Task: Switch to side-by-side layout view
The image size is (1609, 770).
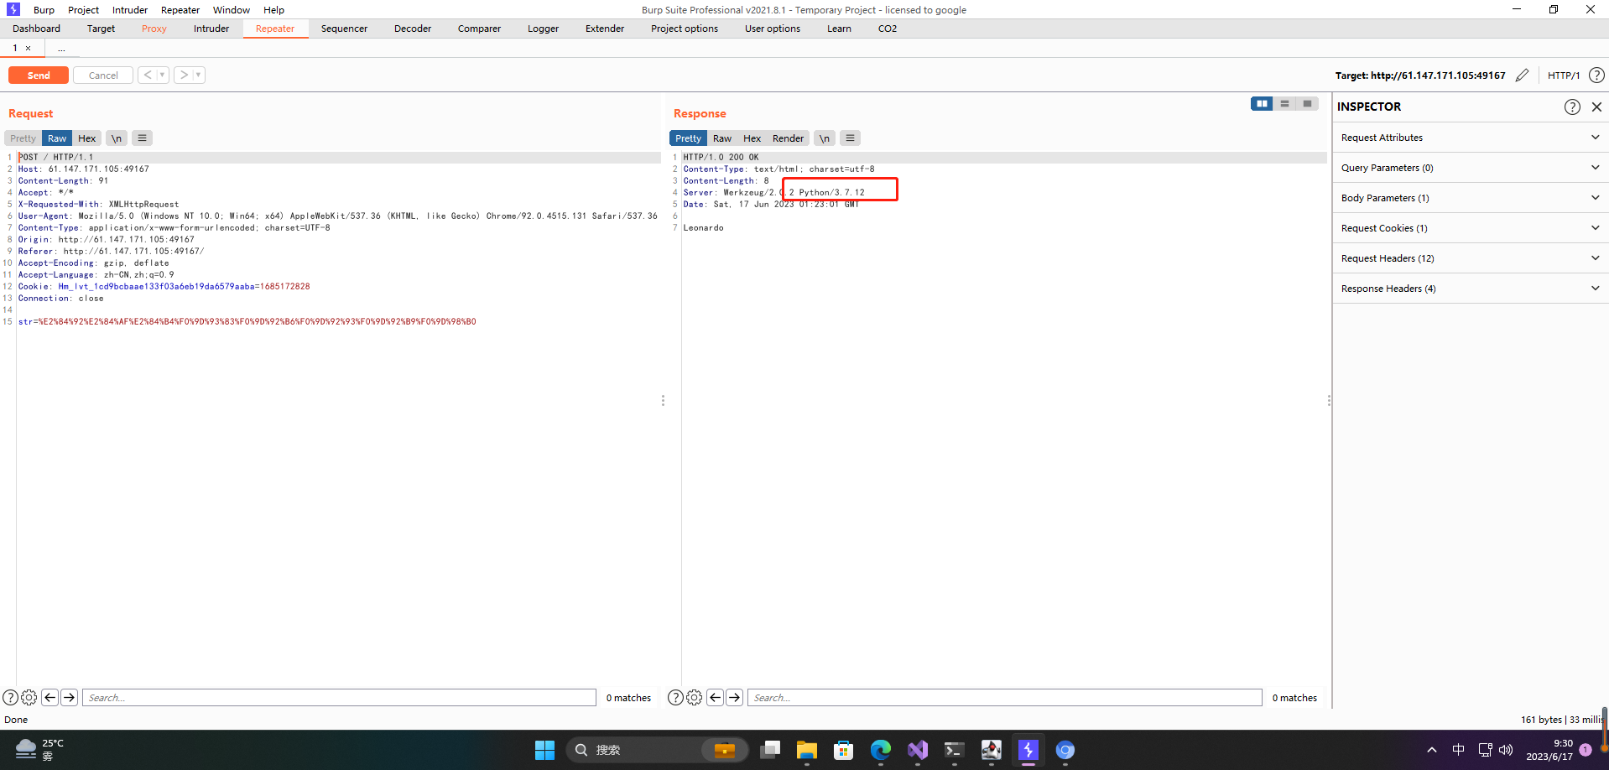Action: click(x=1262, y=104)
